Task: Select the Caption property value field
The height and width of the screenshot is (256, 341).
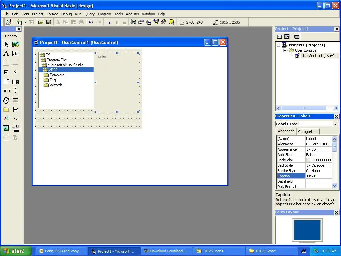Action: tap(319, 176)
